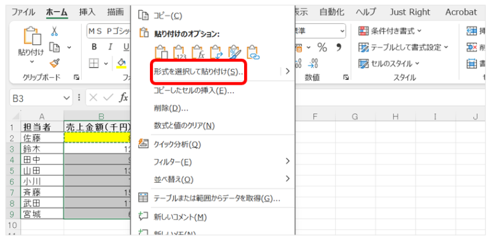Open the Copy icon dropdown arrow
Viewport: 487px width, 239px height.
(x=69, y=47)
